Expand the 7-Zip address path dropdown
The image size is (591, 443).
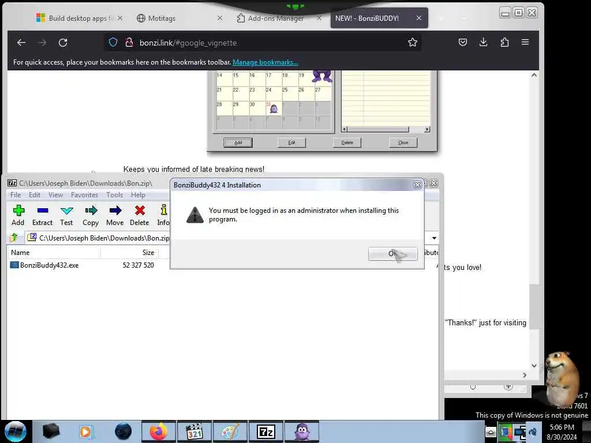pos(434,238)
